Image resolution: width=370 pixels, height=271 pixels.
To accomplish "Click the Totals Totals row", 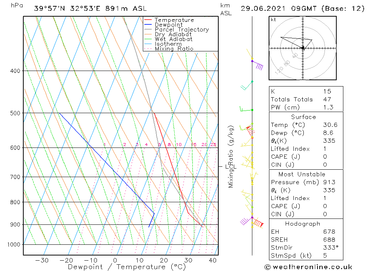I will 306,99.
